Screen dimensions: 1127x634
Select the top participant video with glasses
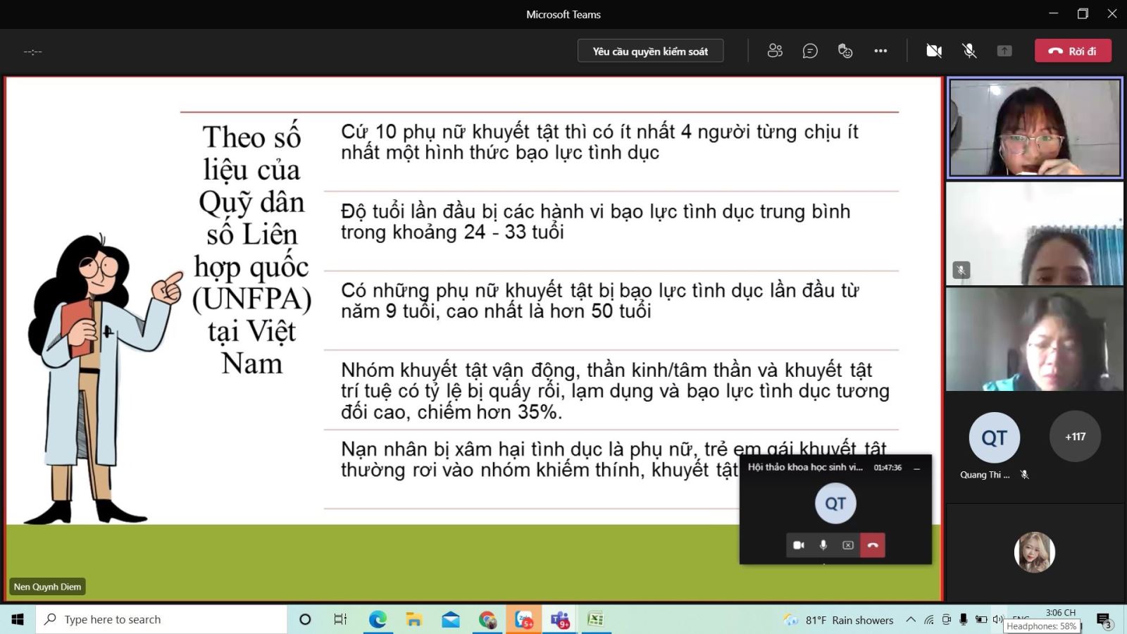(1035, 128)
